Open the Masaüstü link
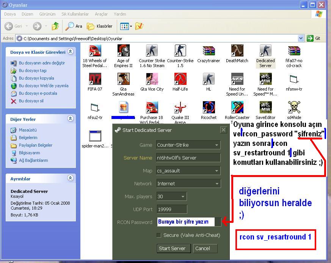331x263 pixels. coord(28,130)
